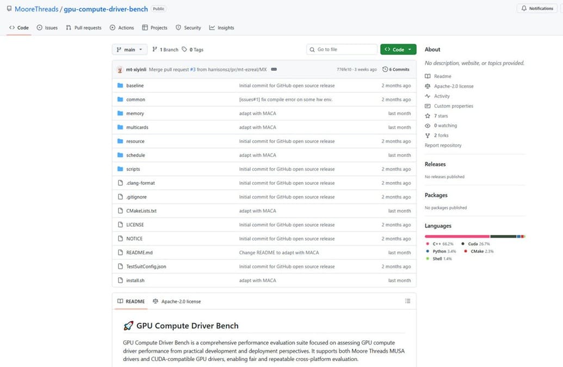Open the Activity sidebar icon
The image size is (563, 367).
[x=428, y=96]
